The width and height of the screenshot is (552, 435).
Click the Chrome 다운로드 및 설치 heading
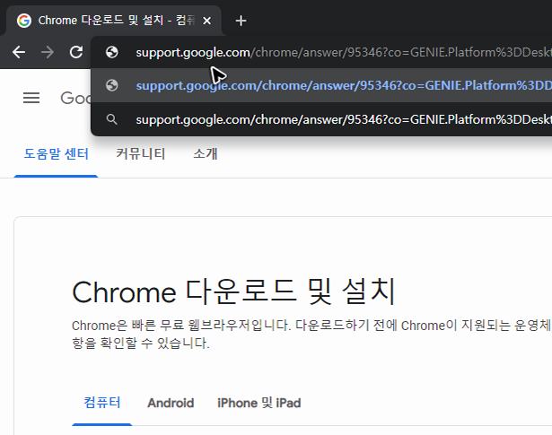tap(234, 291)
